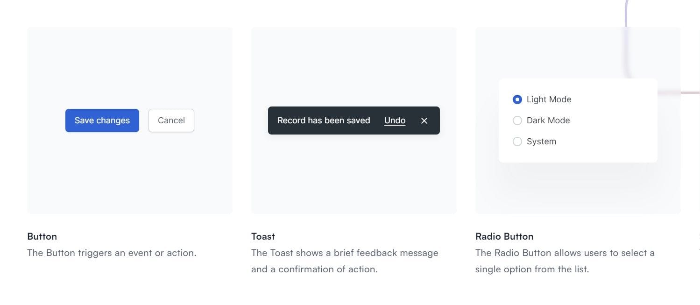The image size is (700, 305).
Task: Click the Undo link in the toast
Action: (x=395, y=121)
